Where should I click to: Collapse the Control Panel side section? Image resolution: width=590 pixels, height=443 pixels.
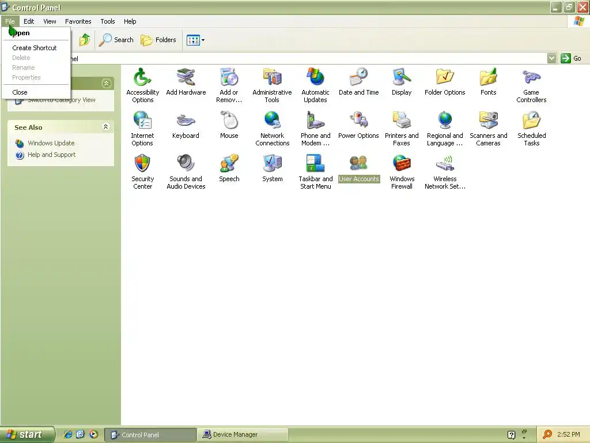pos(106,83)
